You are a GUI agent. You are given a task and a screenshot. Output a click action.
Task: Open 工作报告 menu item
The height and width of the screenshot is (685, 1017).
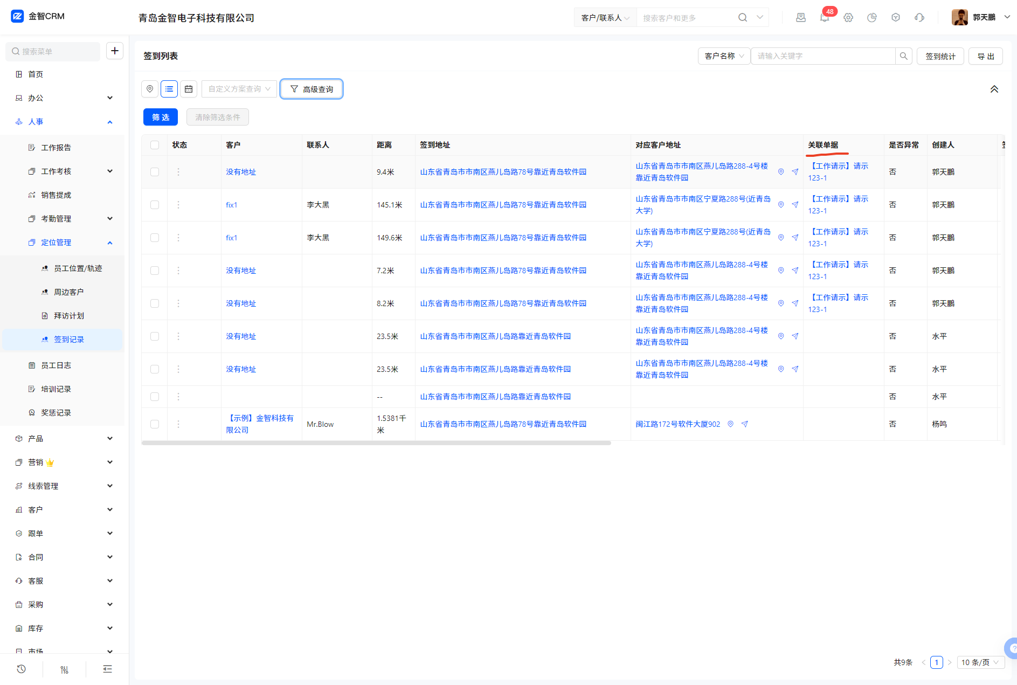(x=56, y=148)
